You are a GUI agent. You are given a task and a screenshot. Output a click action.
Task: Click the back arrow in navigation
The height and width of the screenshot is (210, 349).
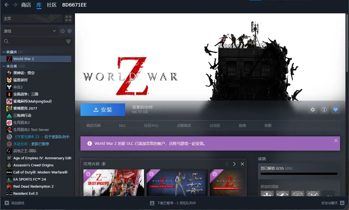7,5
